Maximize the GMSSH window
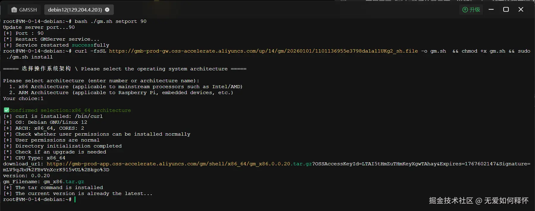Screen dimensions: 535x211 tap(506, 9)
